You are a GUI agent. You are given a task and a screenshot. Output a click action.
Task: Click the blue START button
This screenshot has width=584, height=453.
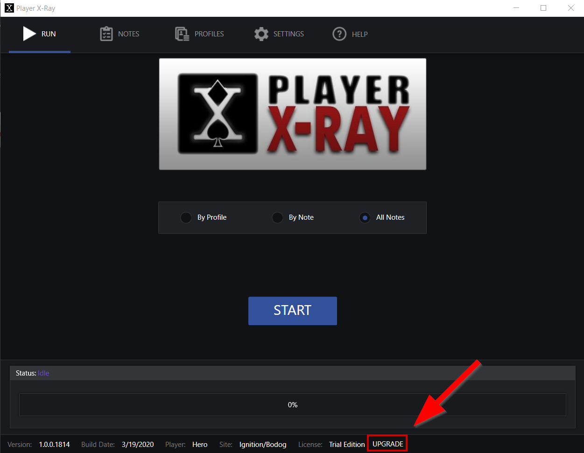(x=293, y=311)
